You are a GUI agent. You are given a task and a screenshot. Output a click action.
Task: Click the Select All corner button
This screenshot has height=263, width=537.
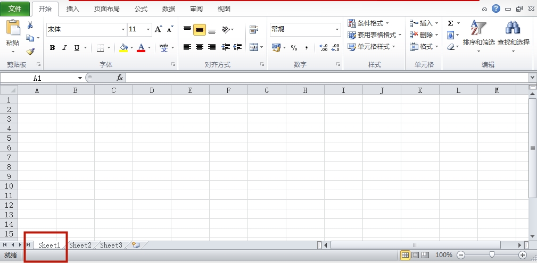point(9,90)
